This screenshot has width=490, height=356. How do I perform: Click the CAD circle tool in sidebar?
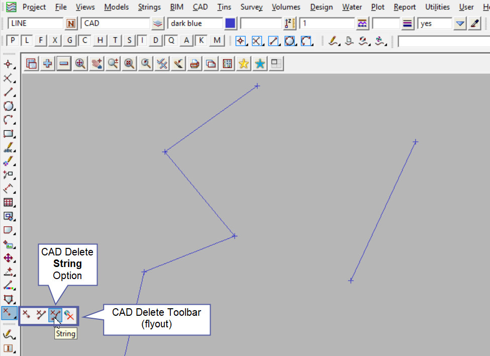tap(9, 106)
